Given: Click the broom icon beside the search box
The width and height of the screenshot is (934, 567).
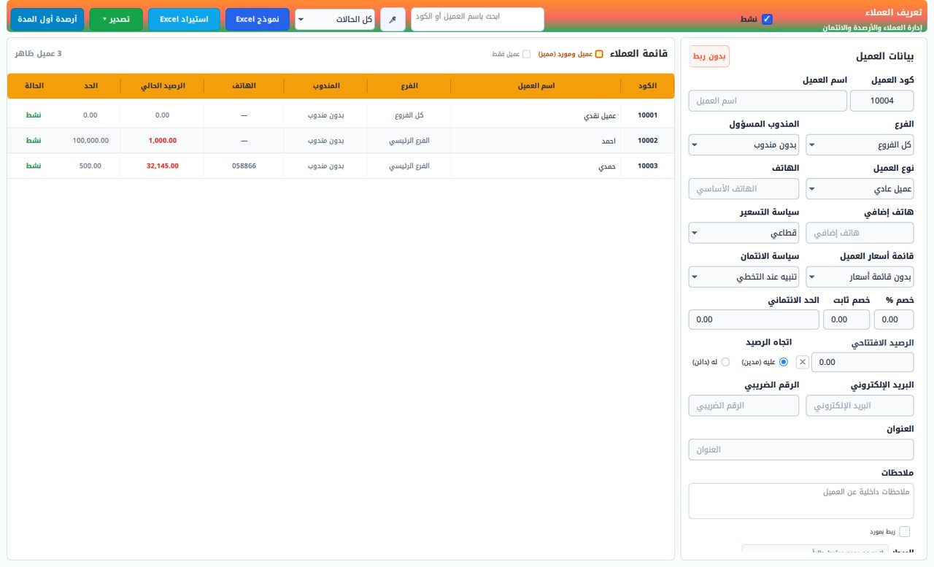Looking at the screenshot, I should pos(393,19).
